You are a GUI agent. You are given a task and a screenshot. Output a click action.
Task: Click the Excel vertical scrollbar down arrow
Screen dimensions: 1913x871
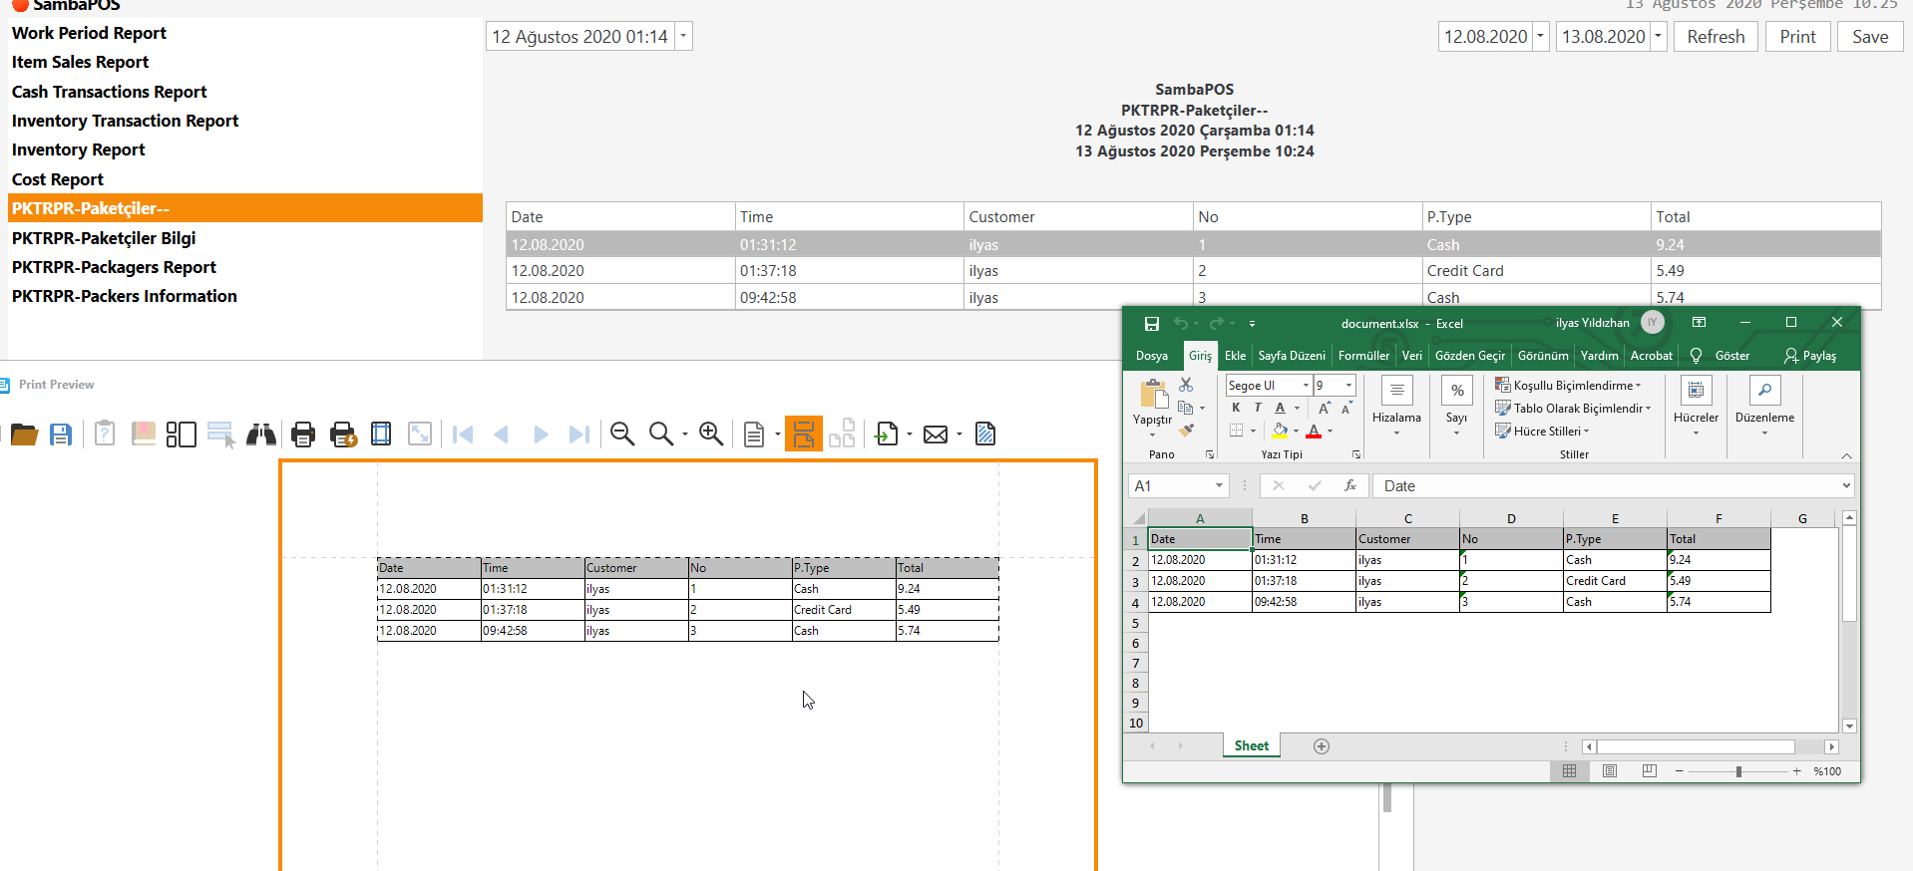click(x=1849, y=726)
